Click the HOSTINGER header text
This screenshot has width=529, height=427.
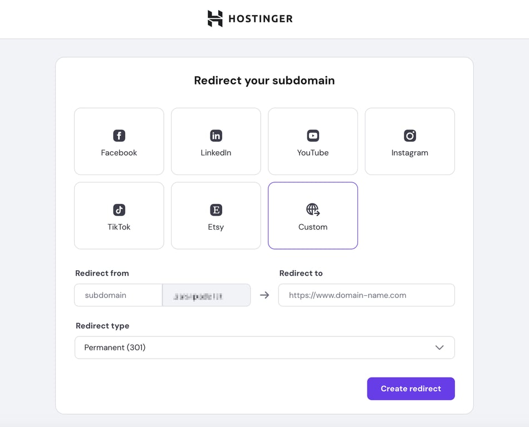coord(259,18)
